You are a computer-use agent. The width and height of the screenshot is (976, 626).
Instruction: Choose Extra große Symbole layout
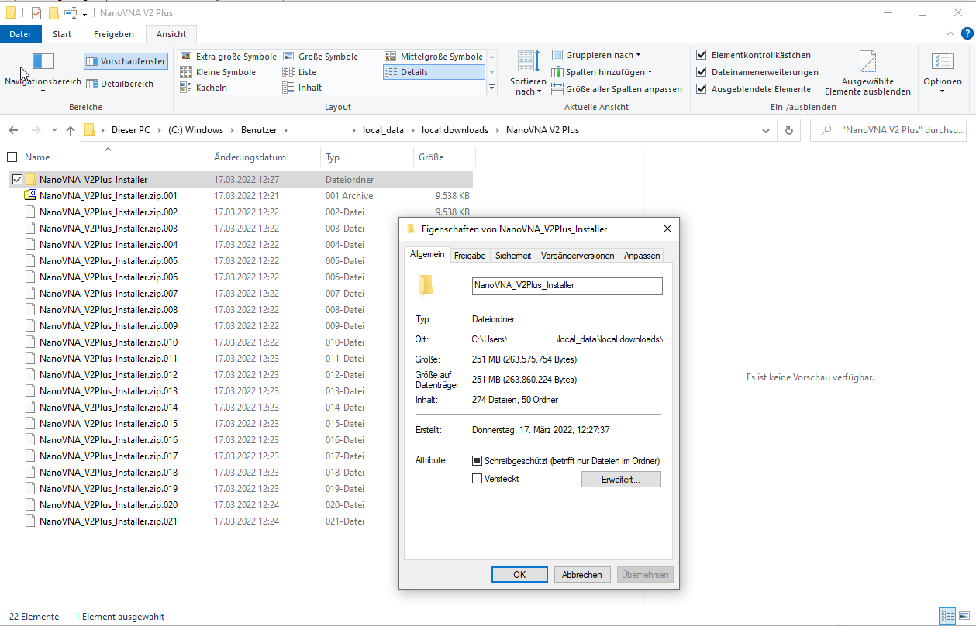click(228, 57)
